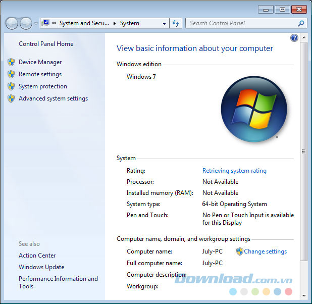Open recent pages dropdown beside Forward arrow

(36, 24)
